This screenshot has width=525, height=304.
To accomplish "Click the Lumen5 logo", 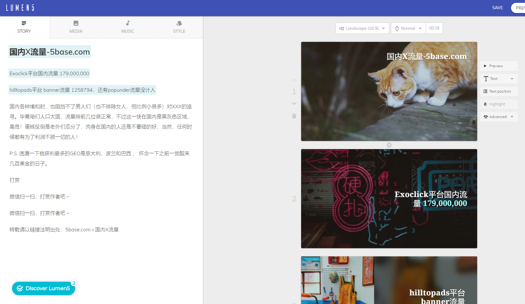I will point(20,8).
